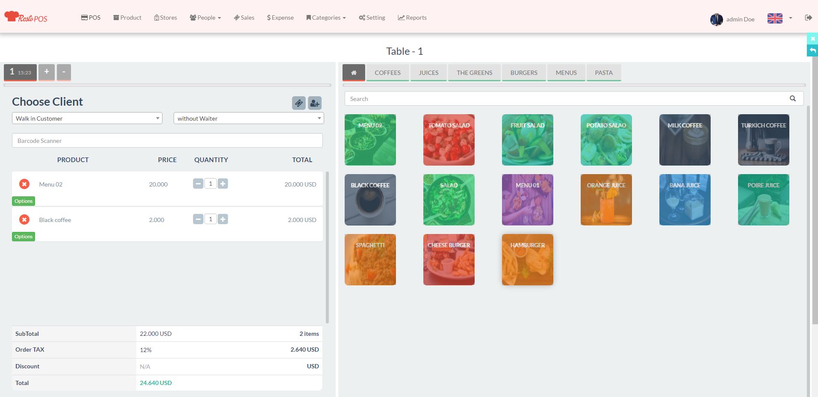Screen dimensions: 818x397
Task: Add a new order tab with plus
Action: pos(47,72)
